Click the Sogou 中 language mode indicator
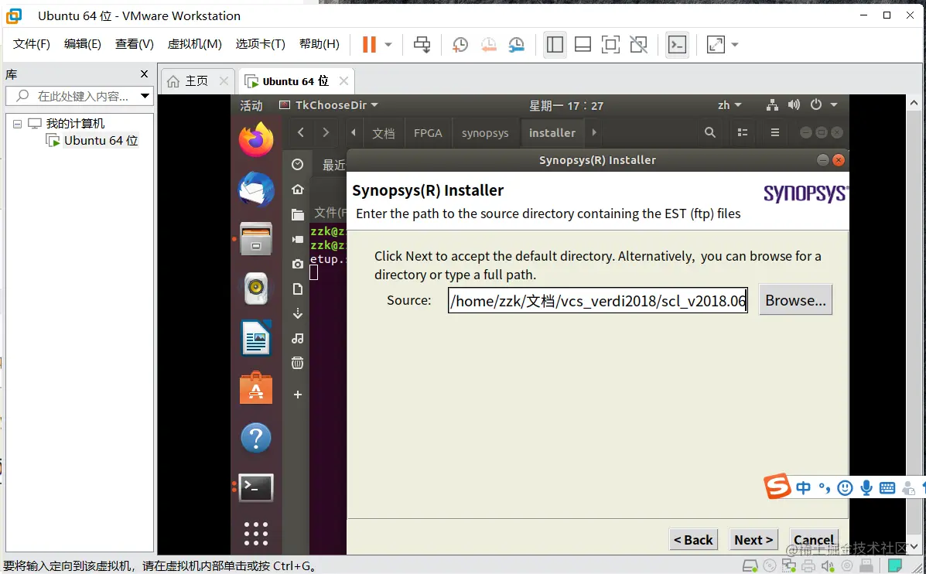 coord(803,487)
